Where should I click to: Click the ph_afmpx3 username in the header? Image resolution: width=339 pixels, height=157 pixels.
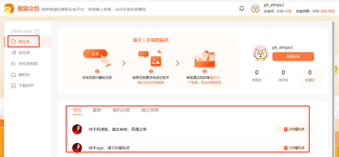[x=274, y=5]
